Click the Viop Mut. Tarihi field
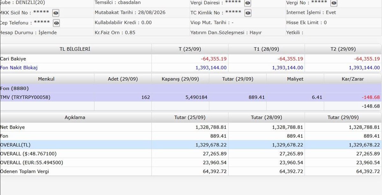The image size is (382, 195). pyautogui.click(x=212, y=23)
